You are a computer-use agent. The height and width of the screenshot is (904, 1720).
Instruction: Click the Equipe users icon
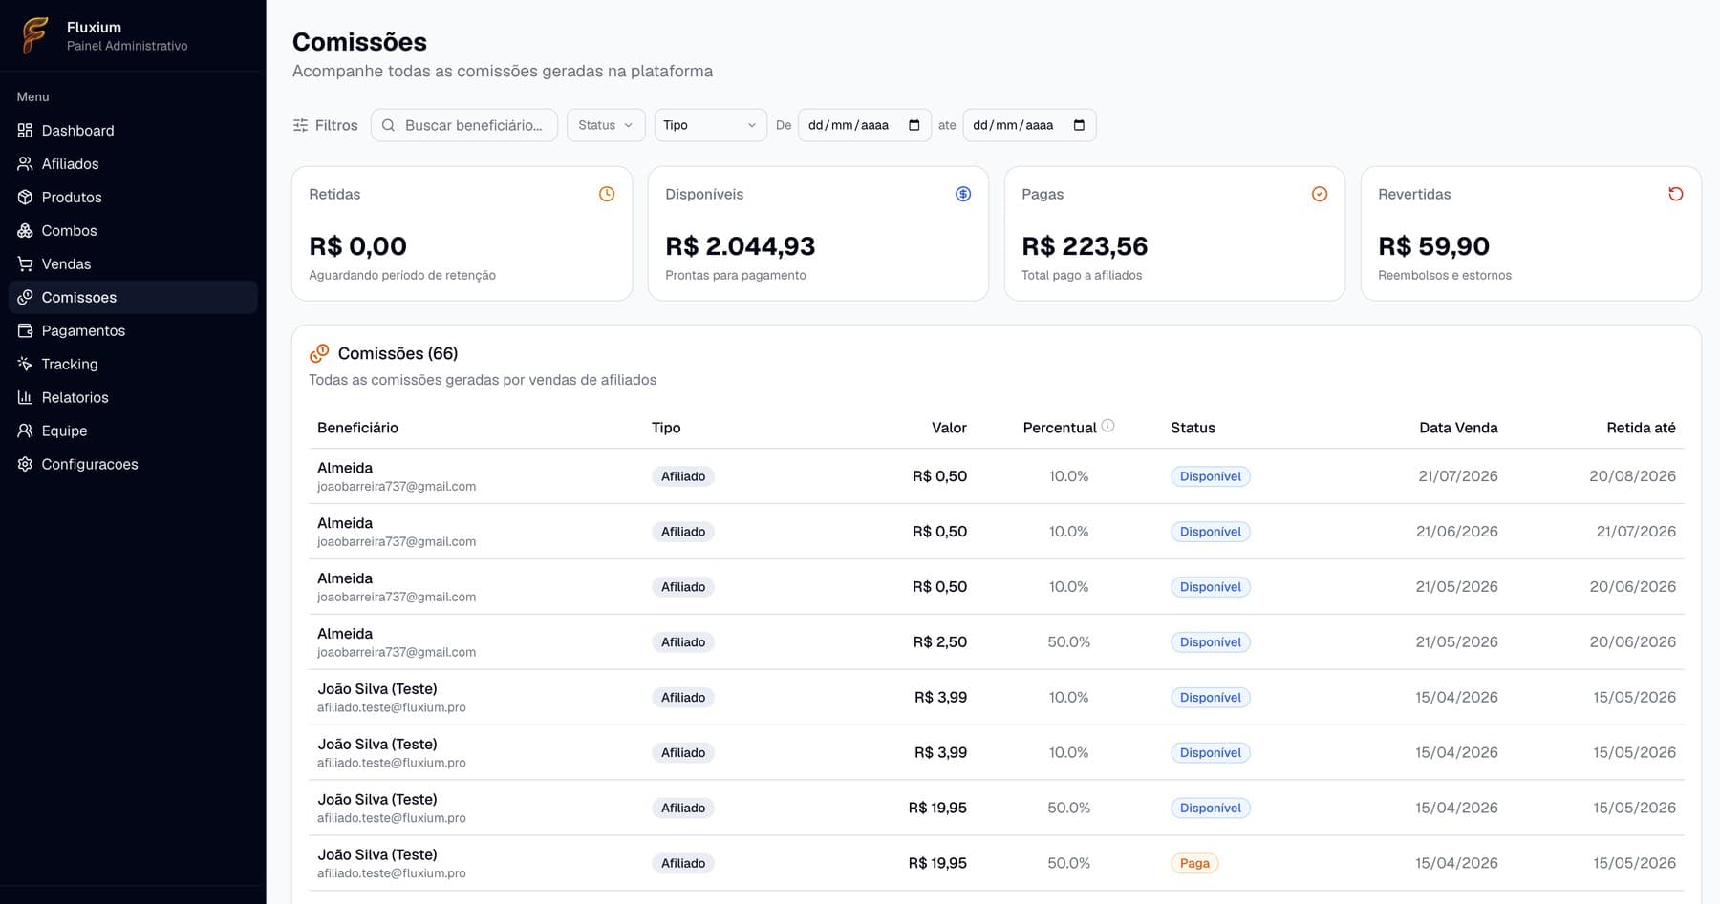pyautogui.click(x=25, y=431)
